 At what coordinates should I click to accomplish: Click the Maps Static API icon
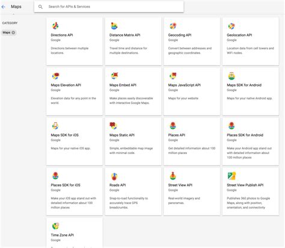(113, 126)
